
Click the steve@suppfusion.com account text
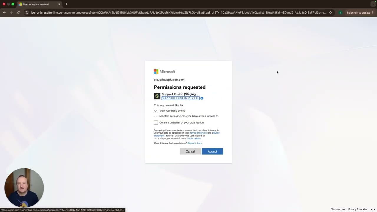169,79
